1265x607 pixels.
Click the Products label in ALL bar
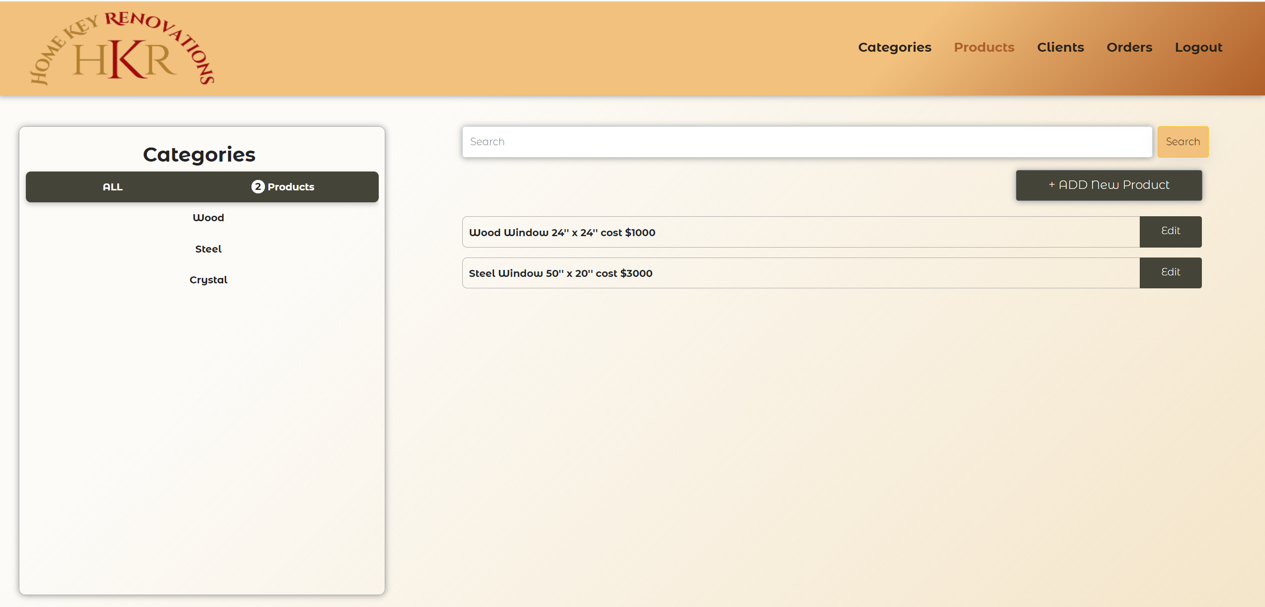291,187
